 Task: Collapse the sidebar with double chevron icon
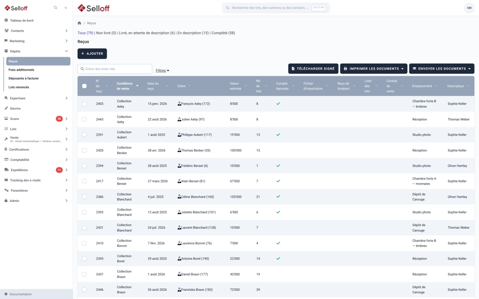(66, 7)
